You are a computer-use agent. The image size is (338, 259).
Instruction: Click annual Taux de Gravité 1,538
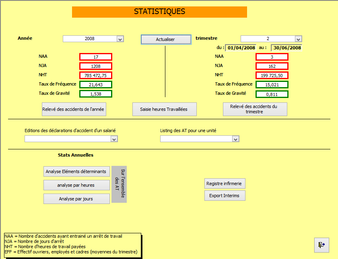96,94
